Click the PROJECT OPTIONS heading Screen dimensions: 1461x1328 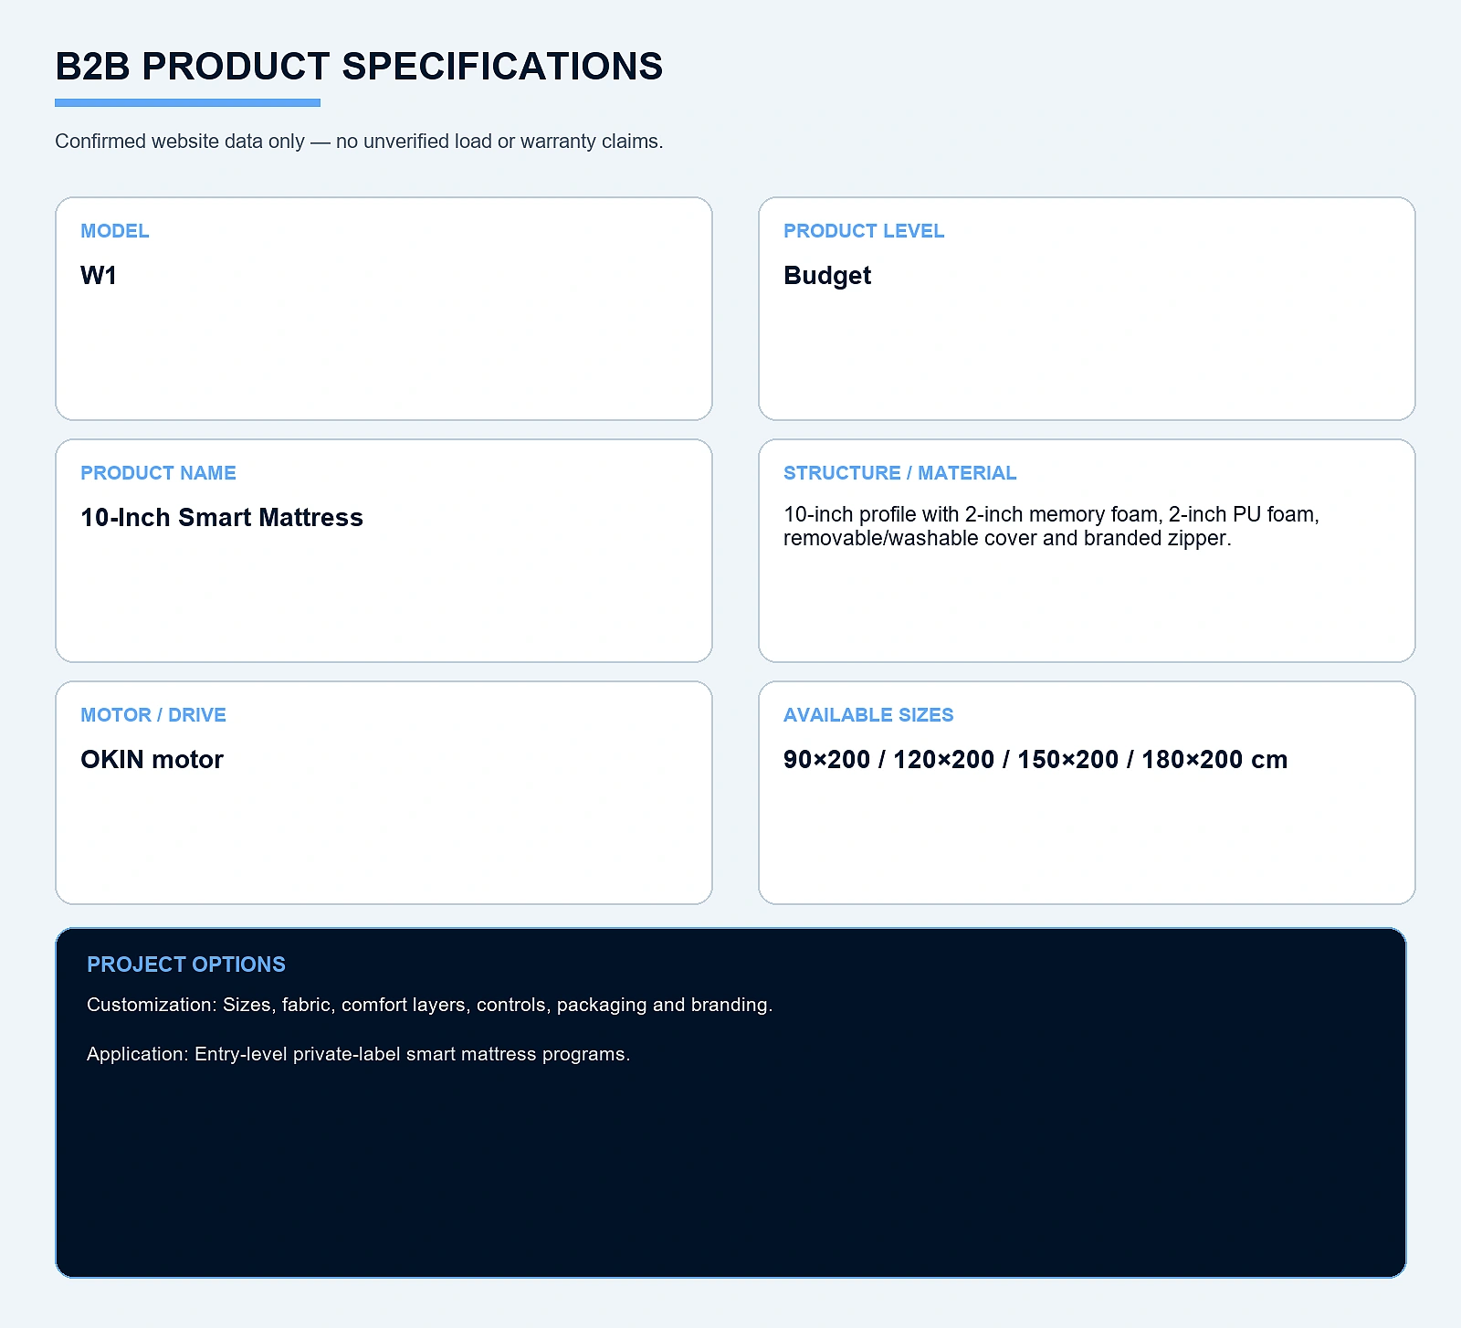[x=186, y=964]
